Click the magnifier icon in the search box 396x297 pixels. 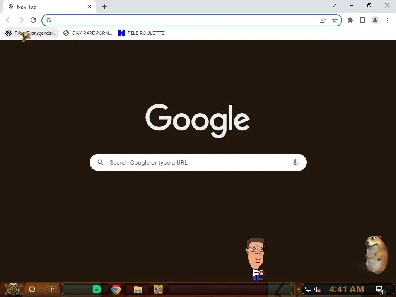pos(101,162)
